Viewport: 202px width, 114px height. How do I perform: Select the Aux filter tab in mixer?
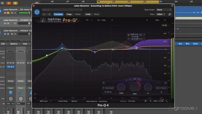point(180,44)
